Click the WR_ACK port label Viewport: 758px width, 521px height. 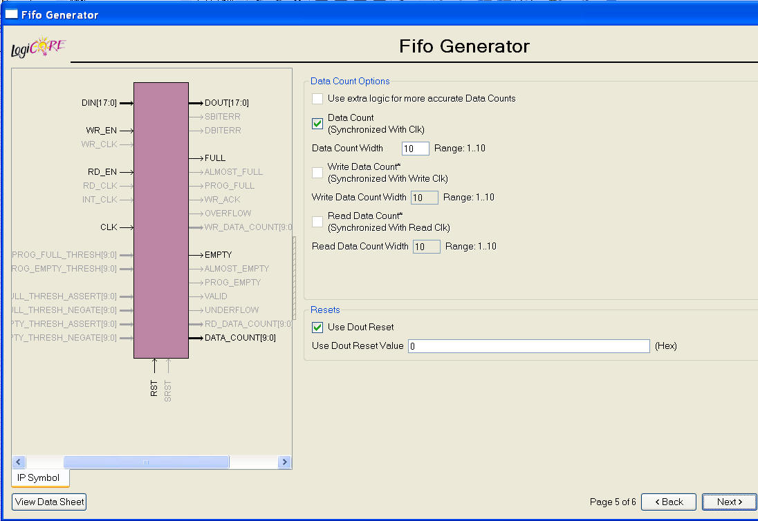click(223, 200)
